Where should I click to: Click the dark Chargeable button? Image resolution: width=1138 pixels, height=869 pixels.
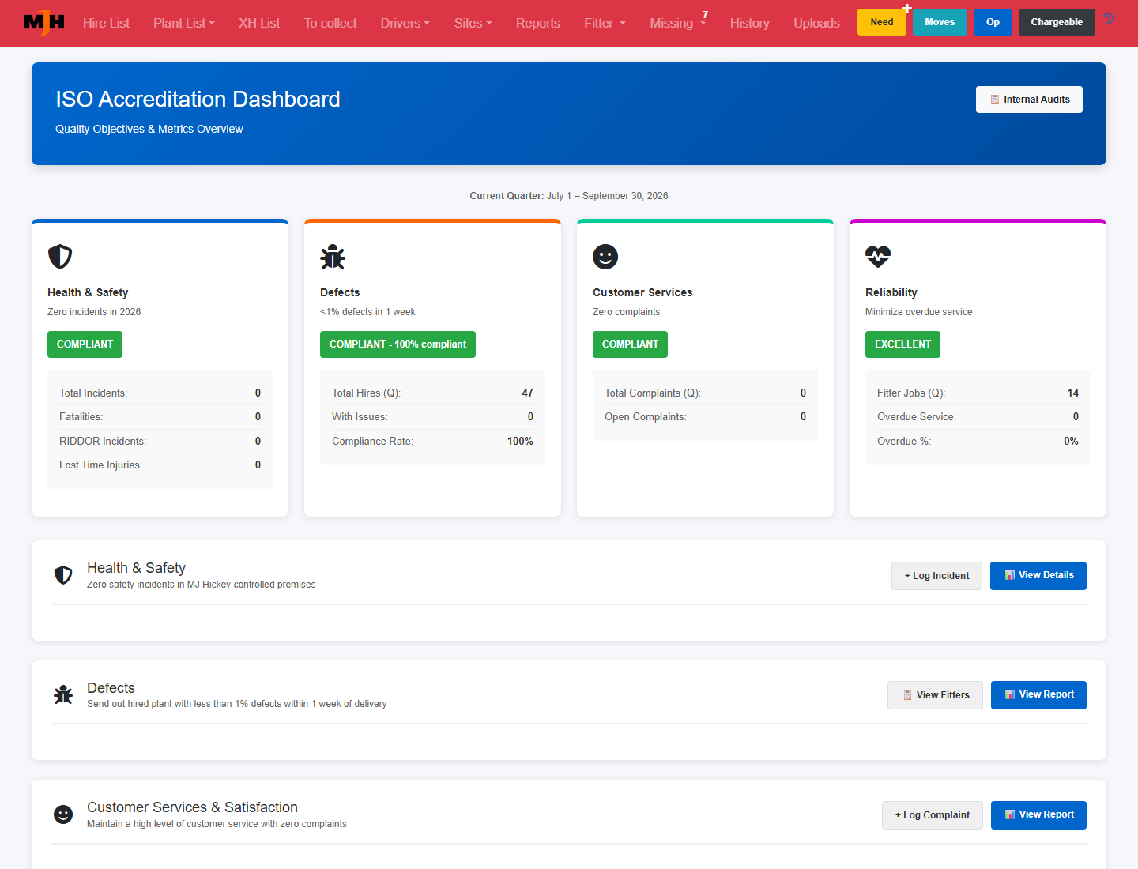(1057, 22)
